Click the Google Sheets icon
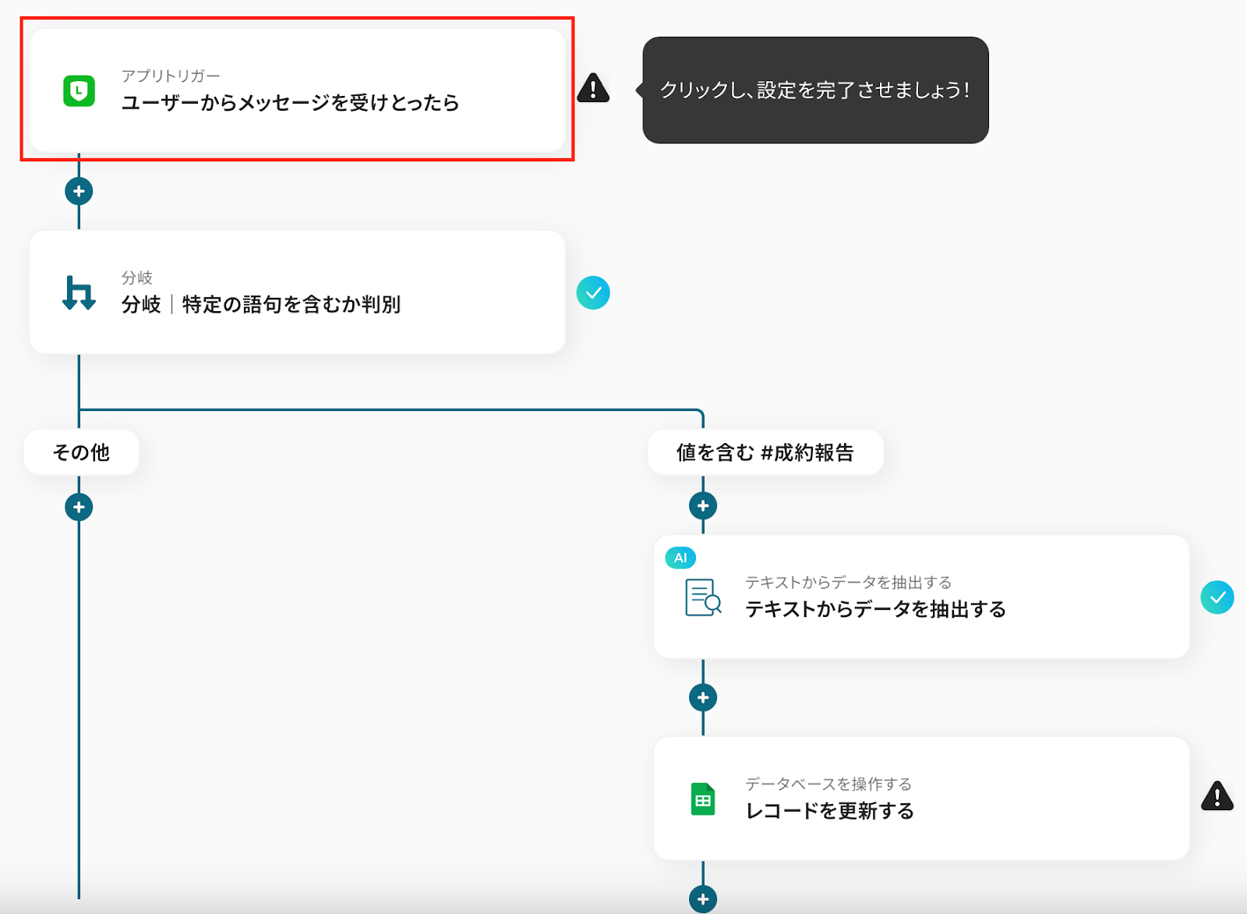This screenshot has width=1247, height=914. (703, 799)
